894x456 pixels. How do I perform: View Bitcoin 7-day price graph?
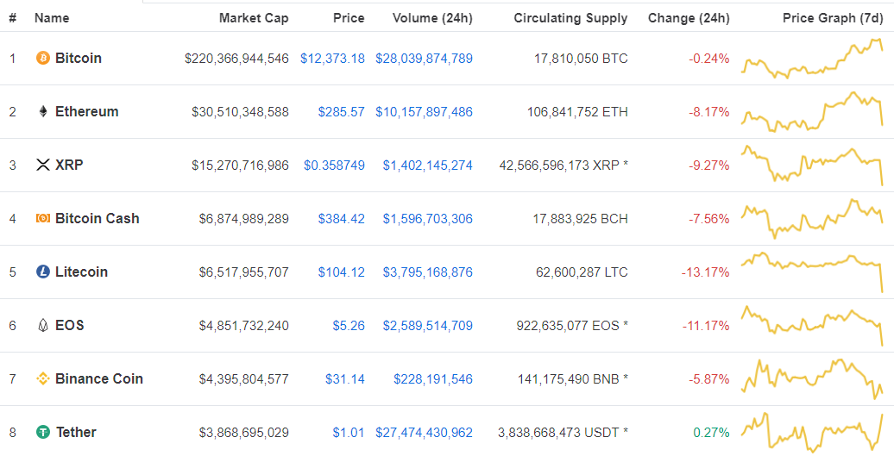click(812, 58)
